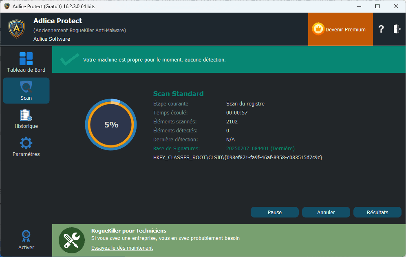The height and width of the screenshot is (257, 406).
Task: Click the Adlice Protect shield logo
Action: (17, 29)
